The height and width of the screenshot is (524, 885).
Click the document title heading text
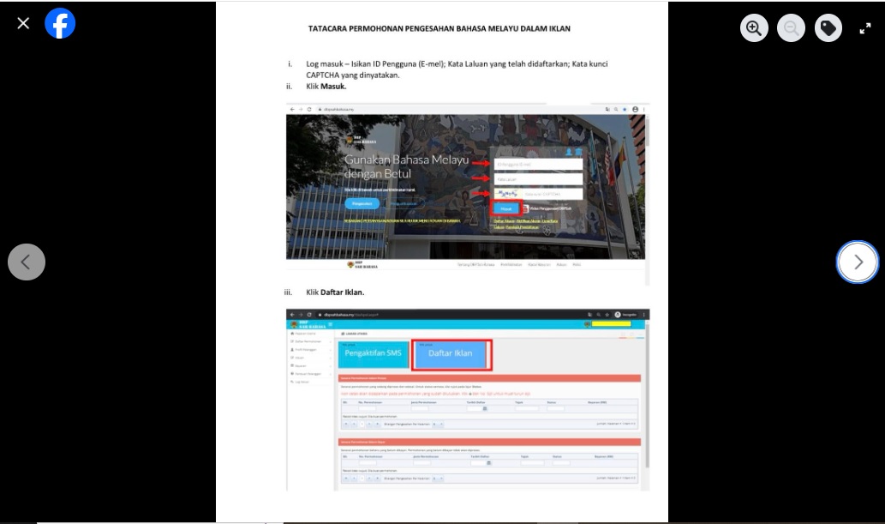pos(439,28)
